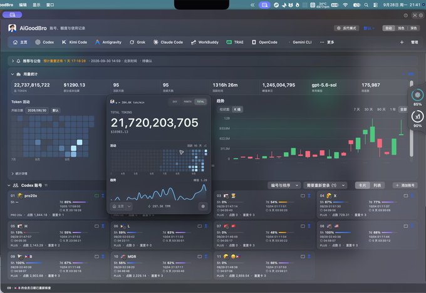Select the 深色 appearance mode
Screen dimensions: 426x293
(x=413, y=28)
